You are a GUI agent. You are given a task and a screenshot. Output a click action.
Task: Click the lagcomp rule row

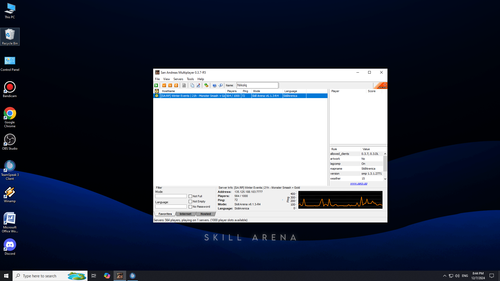coord(356,164)
